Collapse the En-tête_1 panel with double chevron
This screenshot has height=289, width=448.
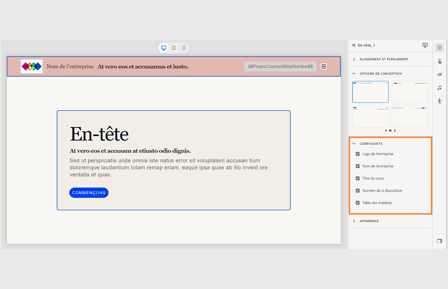(x=353, y=45)
